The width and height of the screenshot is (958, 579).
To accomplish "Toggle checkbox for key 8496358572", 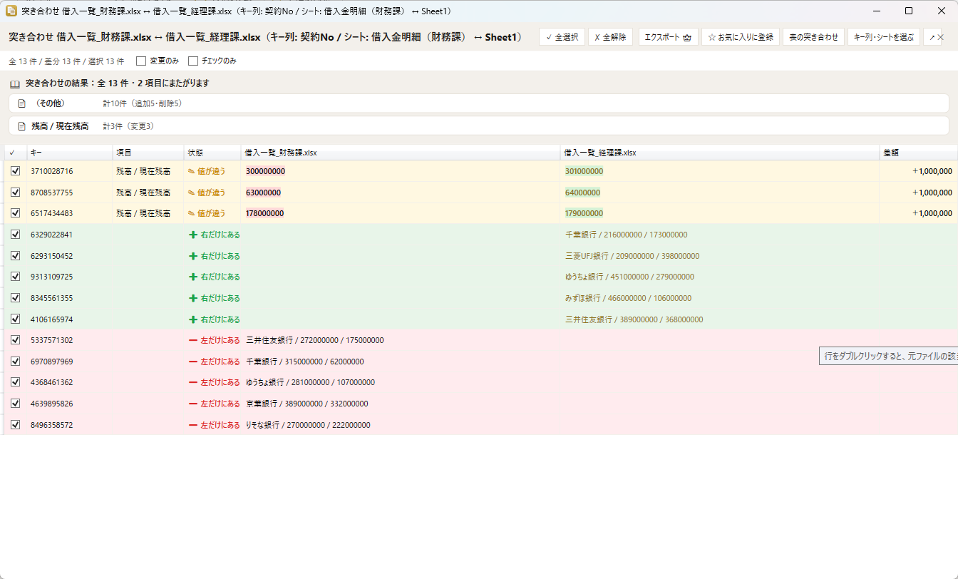I will tap(16, 425).
